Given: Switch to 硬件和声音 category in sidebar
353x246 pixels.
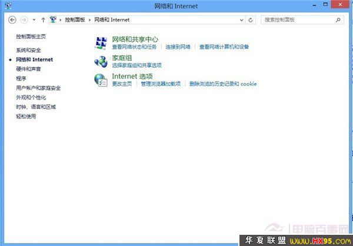Looking at the screenshot, I should pos(29,69).
